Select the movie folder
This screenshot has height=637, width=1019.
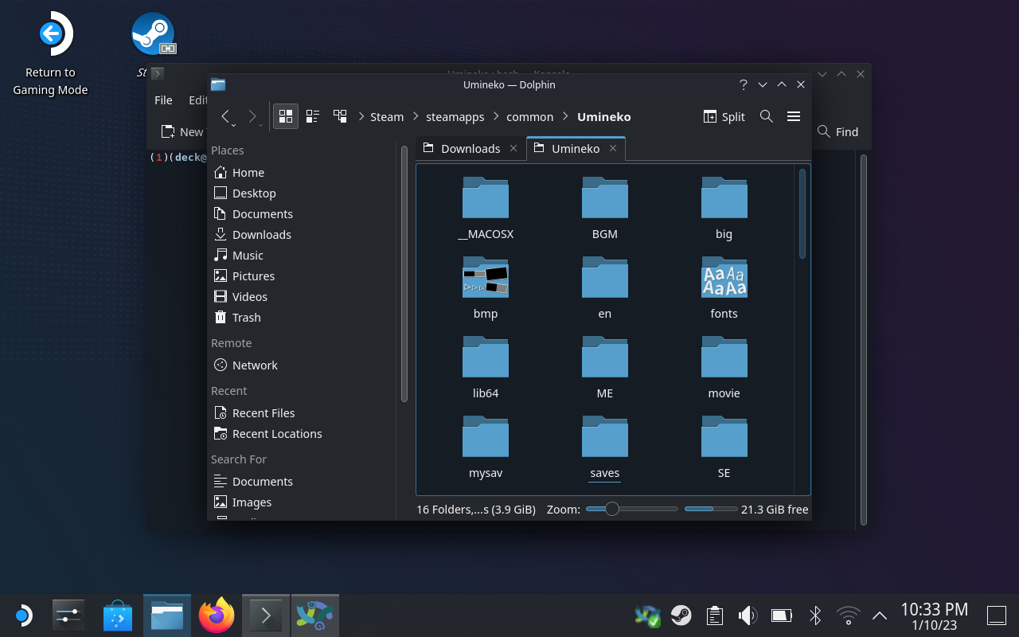coord(724,368)
